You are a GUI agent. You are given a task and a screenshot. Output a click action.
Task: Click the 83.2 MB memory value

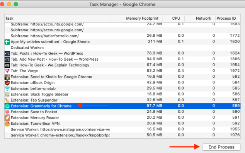coord(154,71)
